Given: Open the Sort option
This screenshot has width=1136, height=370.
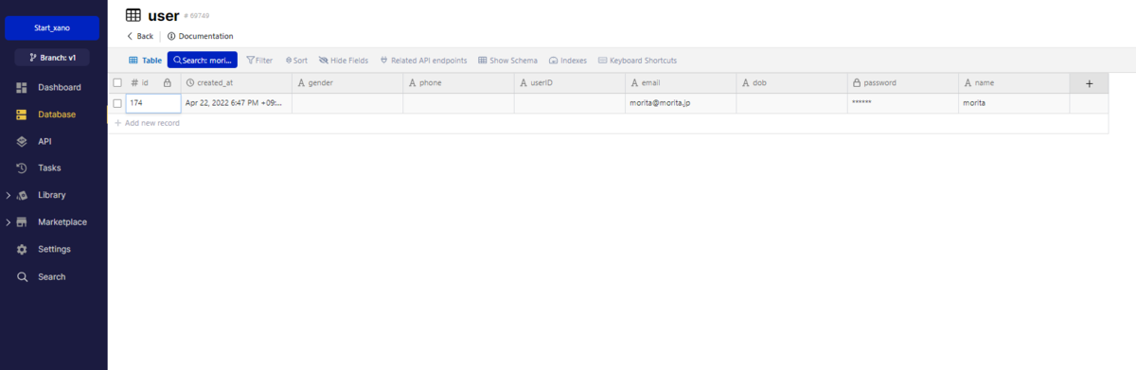Looking at the screenshot, I should 296,61.
